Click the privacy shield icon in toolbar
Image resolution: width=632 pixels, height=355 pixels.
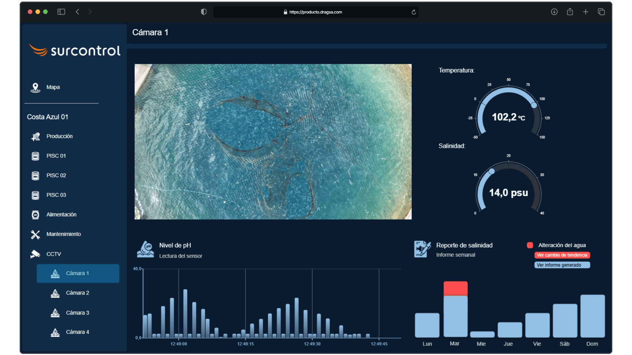pyautogui.click(x=204, y=12)
